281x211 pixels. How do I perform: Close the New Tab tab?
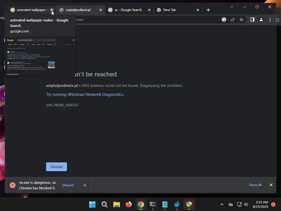pos(198,10)
